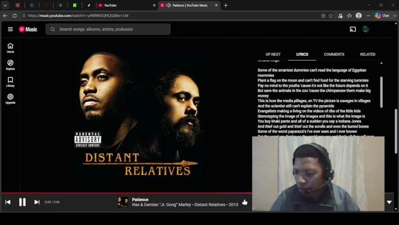Close the YouTube browser tab

pyautogui.click(x=154, y=5)
